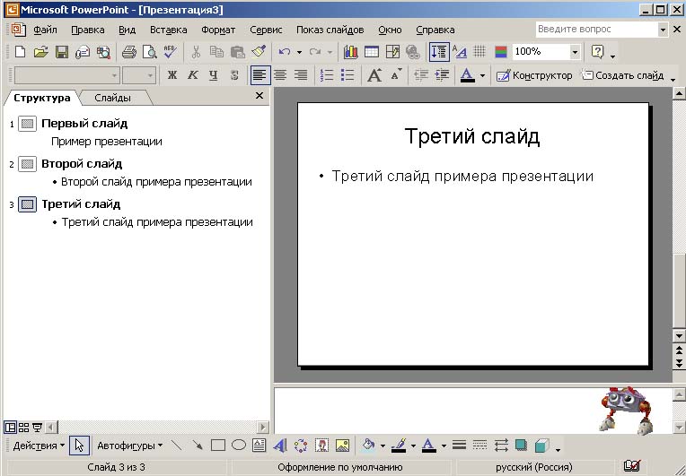Open the Вставка menu
This screenshot has height=476, width=686.
(x=169, y=30)
